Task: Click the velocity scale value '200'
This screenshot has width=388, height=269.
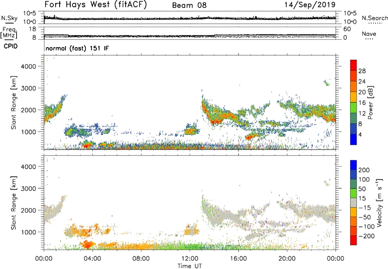Action: click(x=364, y=170)
